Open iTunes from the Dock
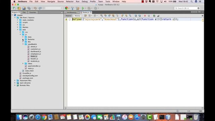This screenshot has width=215, height=121. (125, 117)
